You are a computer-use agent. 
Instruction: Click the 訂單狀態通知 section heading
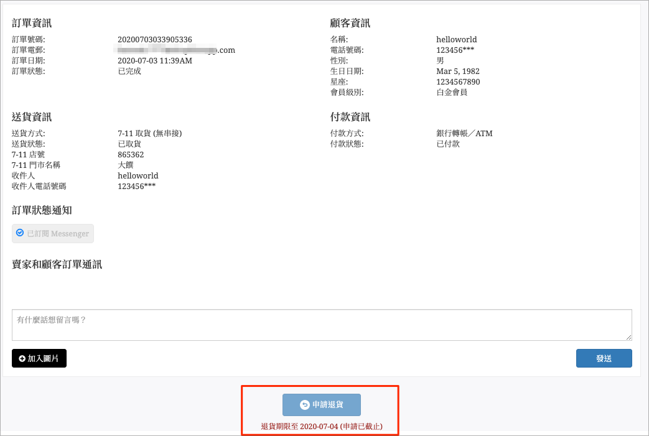pyautogui.click(x=42, y=211)
